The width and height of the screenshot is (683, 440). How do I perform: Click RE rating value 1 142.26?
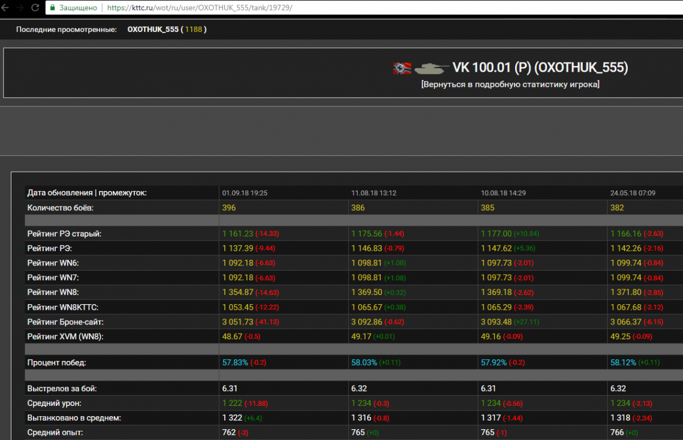[x=626, y=248]
